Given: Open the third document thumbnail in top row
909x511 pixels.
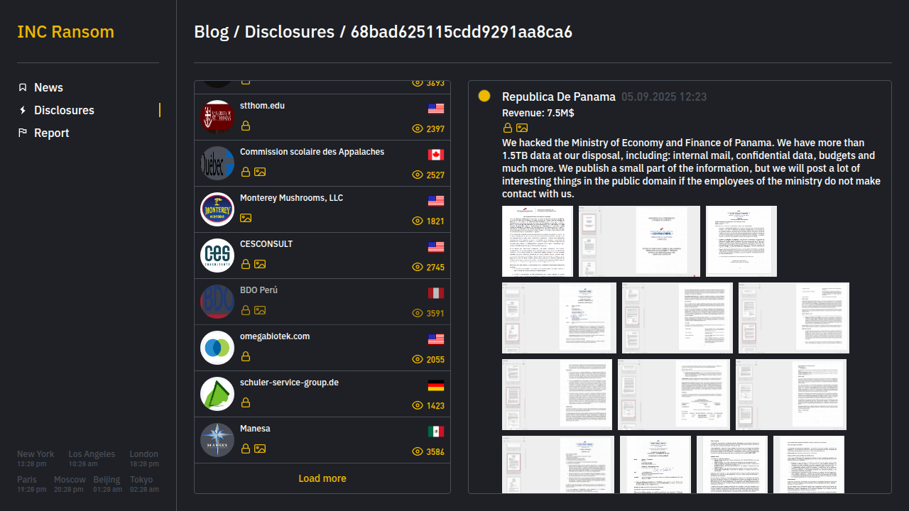Looking at the screenshot, I should 741,241.
